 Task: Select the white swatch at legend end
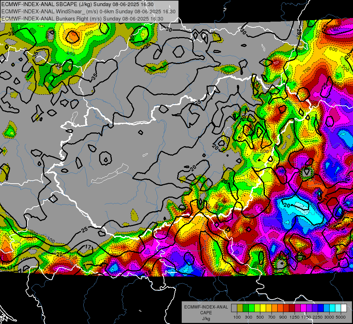[x=344, y=308]
